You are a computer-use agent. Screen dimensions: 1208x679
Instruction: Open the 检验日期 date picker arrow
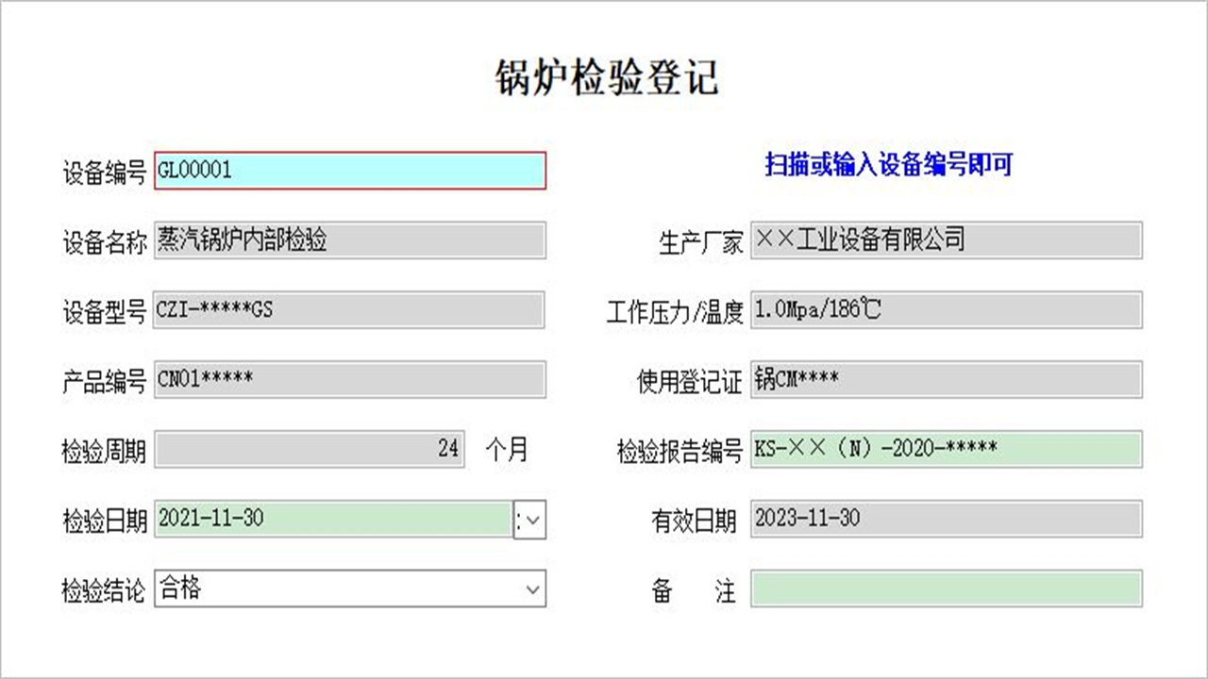531,520
